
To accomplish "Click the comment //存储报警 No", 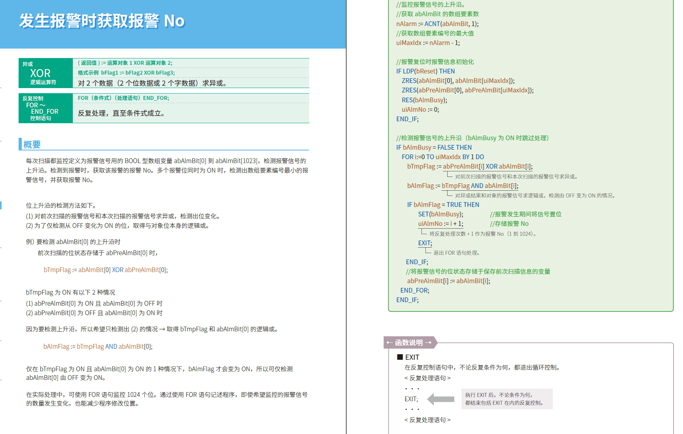I will pos(509,224).
